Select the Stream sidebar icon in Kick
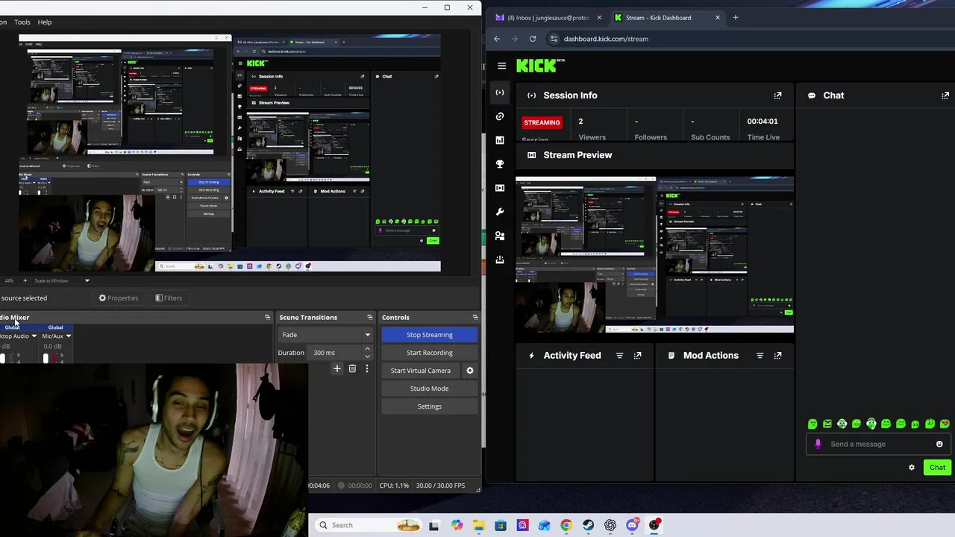 coord(500,92)
